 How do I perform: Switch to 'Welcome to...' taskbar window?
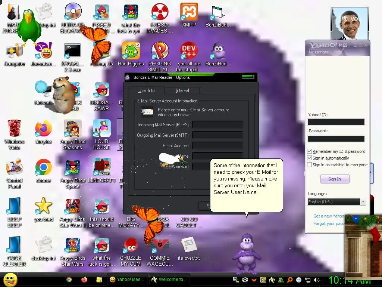(169, 280)
